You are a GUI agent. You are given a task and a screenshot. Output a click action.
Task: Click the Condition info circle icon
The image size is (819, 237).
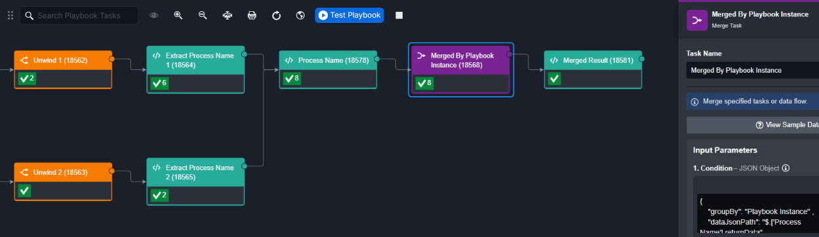coord(786,168)
